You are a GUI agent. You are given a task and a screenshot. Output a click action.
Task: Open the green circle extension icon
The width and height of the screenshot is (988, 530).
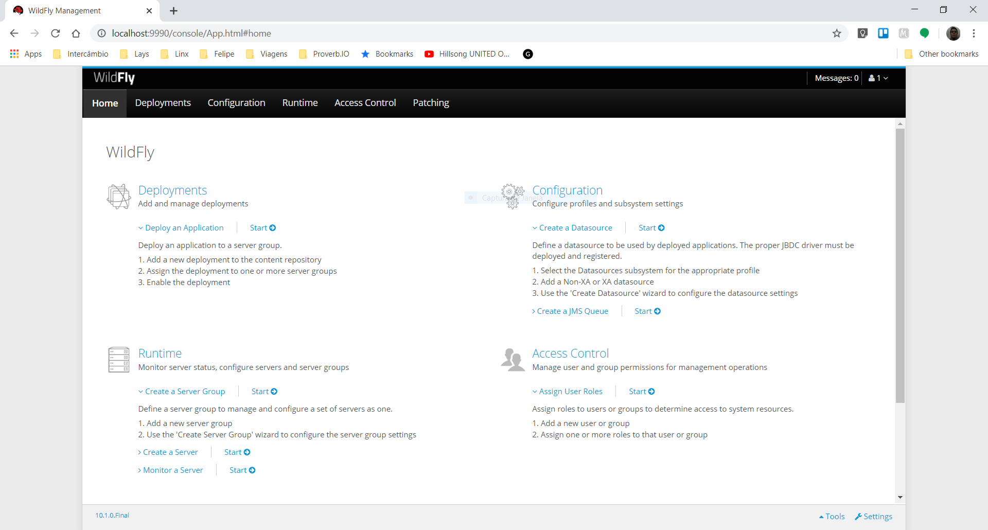pyautogui.click(x=925, y=33)
